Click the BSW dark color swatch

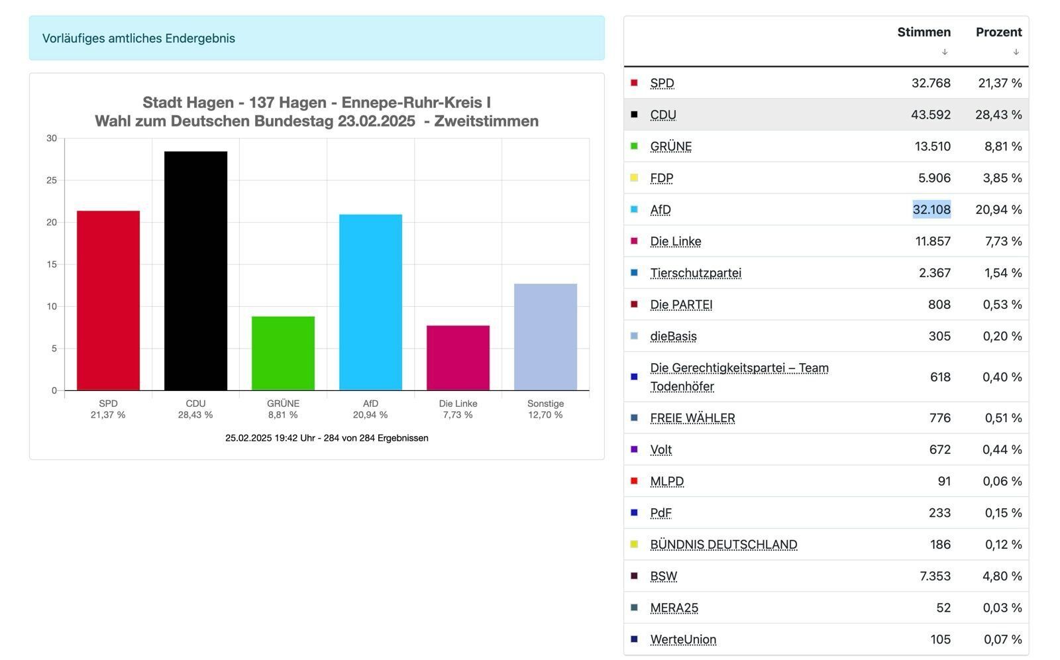634,577
